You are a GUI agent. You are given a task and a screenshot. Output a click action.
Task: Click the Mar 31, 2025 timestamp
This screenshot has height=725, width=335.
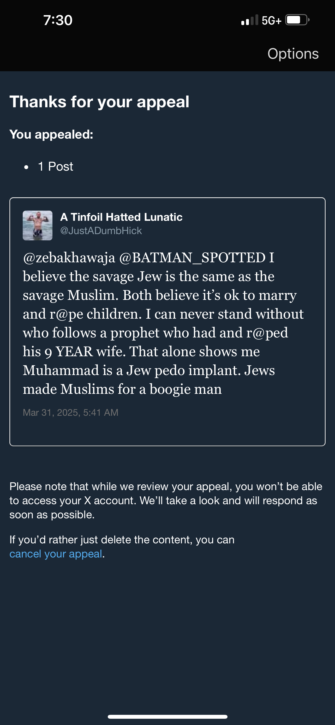pos(71,412)
